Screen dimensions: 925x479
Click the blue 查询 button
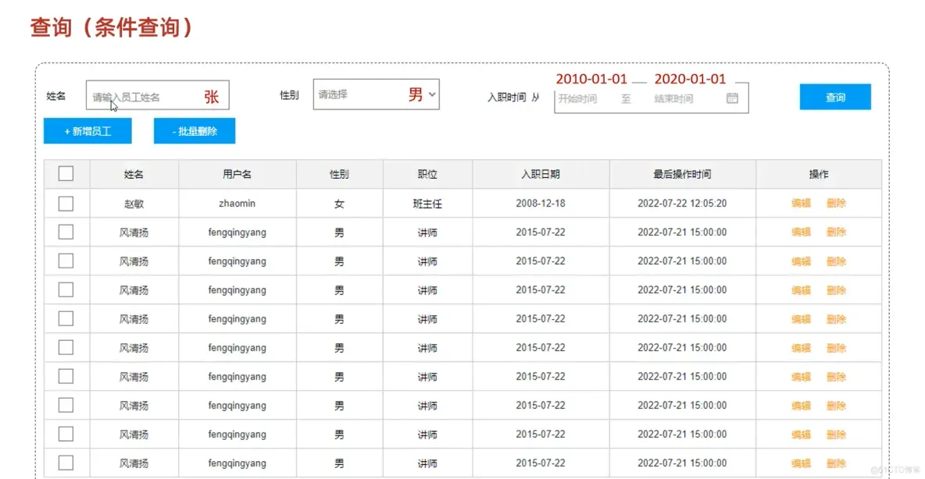coord(834,98)
